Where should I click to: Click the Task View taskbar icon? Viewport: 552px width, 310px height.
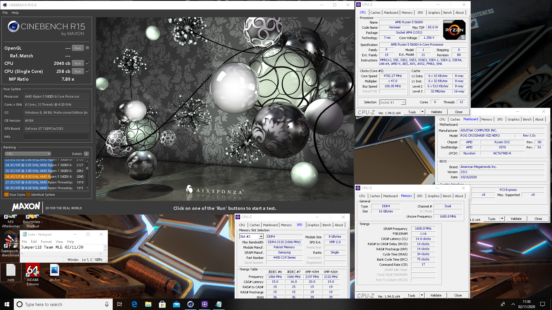point(120,304)
